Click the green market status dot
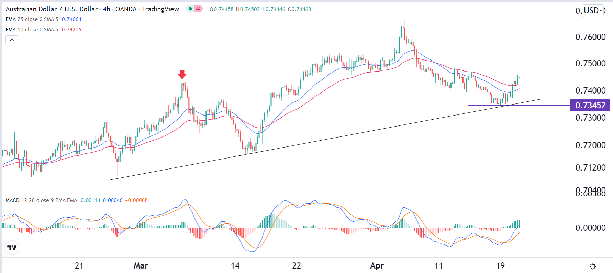The width and height of the screenshot is (613, 273). click(190, 9)
